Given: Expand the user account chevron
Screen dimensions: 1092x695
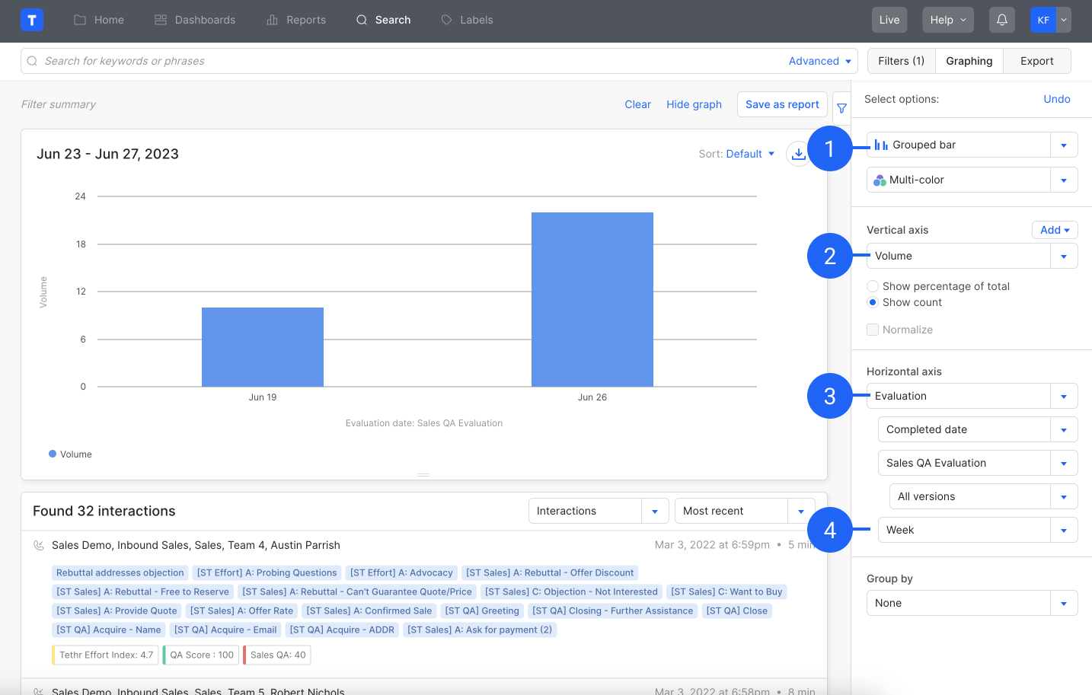Looking at the screenshot, I should click(1064, 20).
